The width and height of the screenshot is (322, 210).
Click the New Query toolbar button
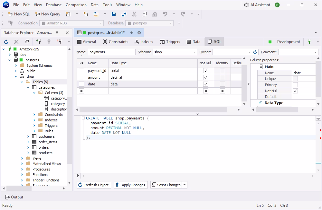(x=48, y=14)
